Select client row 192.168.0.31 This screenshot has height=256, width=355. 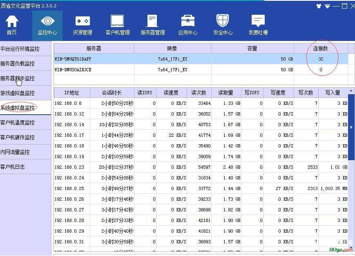point(201,242)
